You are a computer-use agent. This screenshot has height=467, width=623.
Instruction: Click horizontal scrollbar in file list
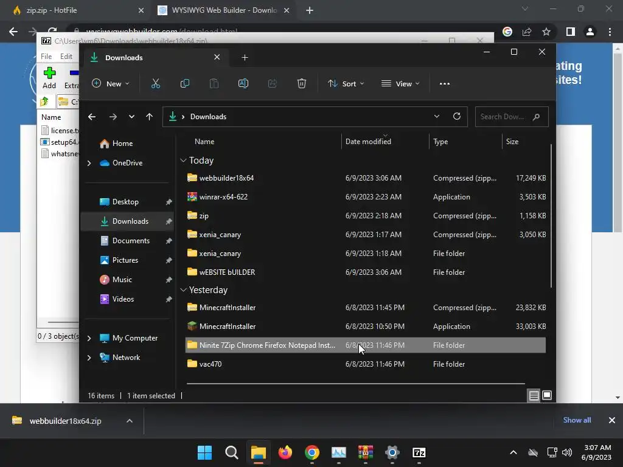coord(355,384)
